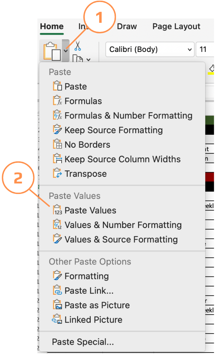The width and height of the screenshot is (216, 355).
Task: Open the Paste Special… dialog
Action: click(x=83, y=342)
